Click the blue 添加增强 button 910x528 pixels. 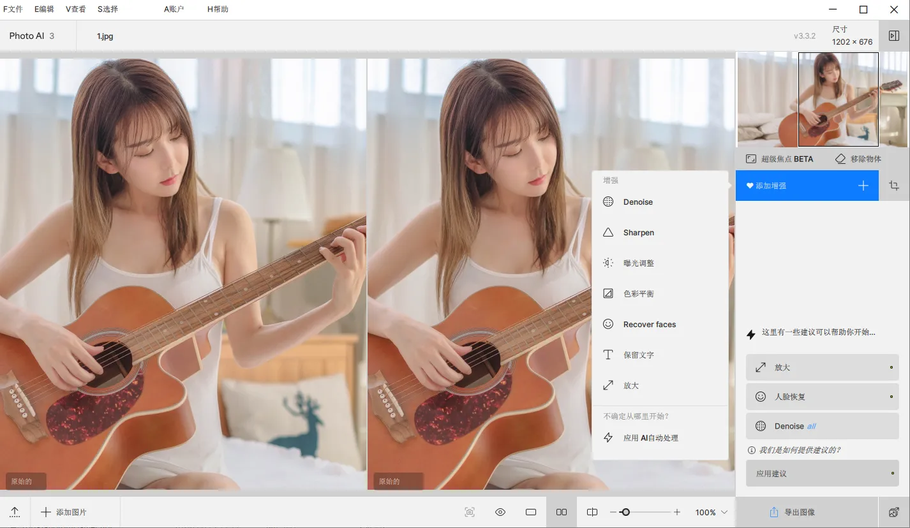tap(807, 186)
